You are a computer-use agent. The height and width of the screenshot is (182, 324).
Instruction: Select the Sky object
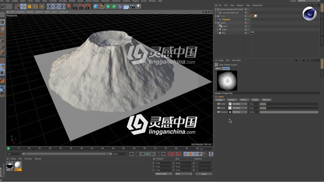pyautogui.click(x=224, y=33)
